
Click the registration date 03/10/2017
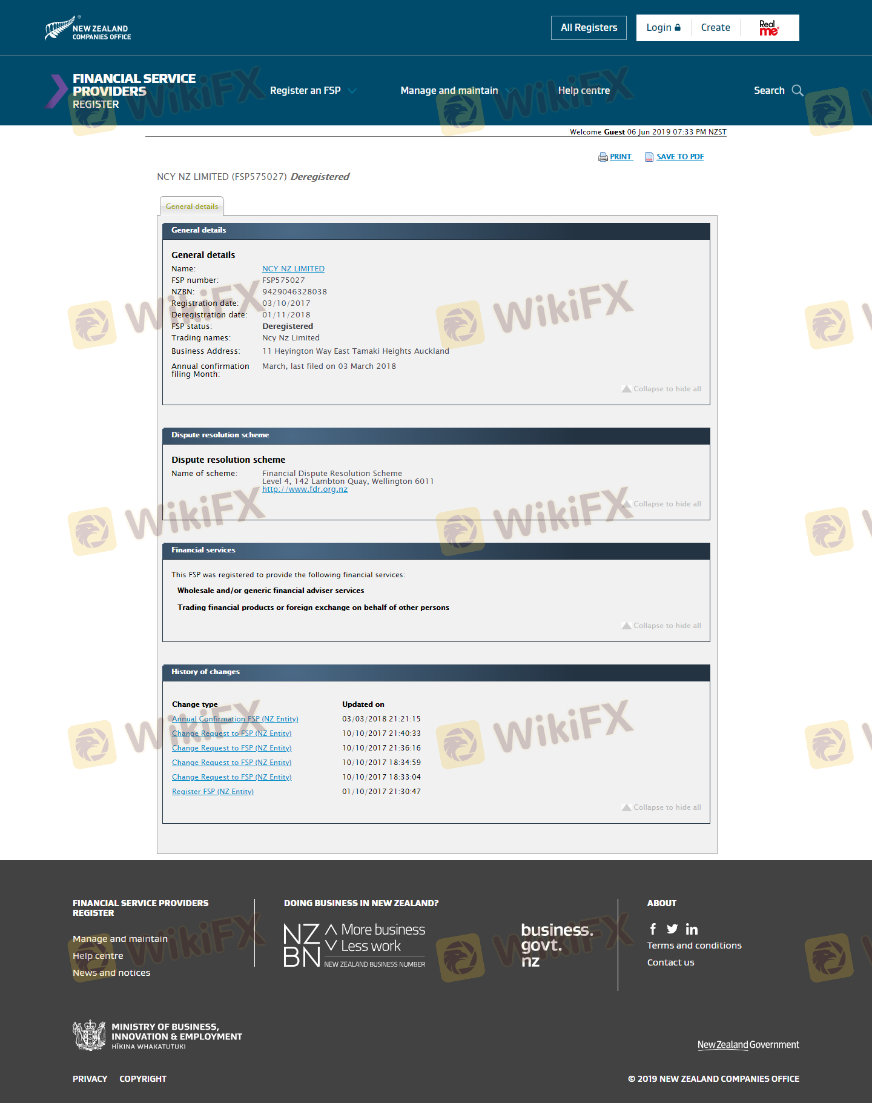(286, 303)
